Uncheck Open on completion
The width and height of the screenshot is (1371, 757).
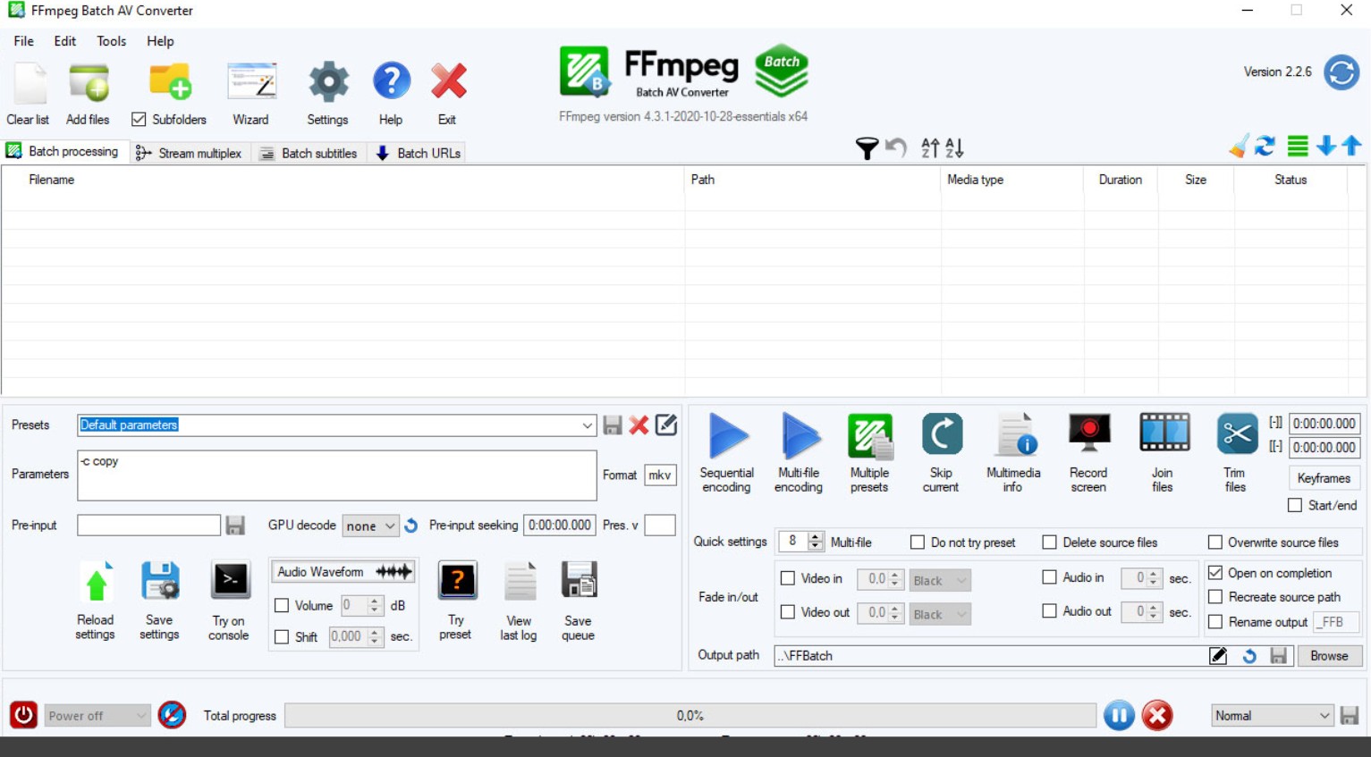[1215, 573]
